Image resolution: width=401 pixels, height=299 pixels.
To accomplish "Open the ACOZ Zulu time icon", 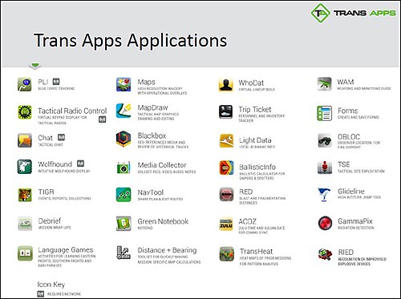I will point(226,224).
